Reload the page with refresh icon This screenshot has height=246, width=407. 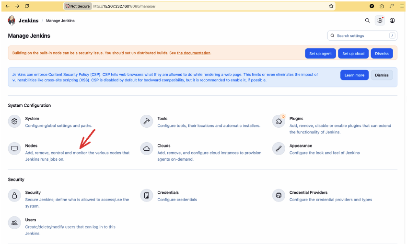[x=27, y=6]
